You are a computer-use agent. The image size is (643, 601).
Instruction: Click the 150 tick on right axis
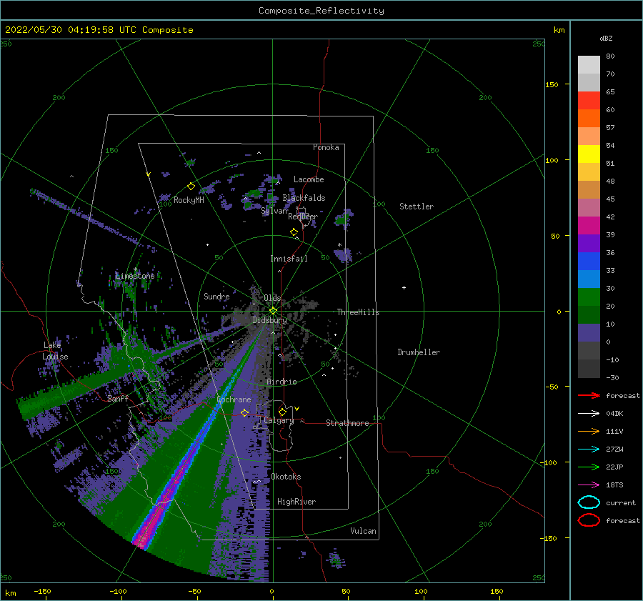[552, 84]
